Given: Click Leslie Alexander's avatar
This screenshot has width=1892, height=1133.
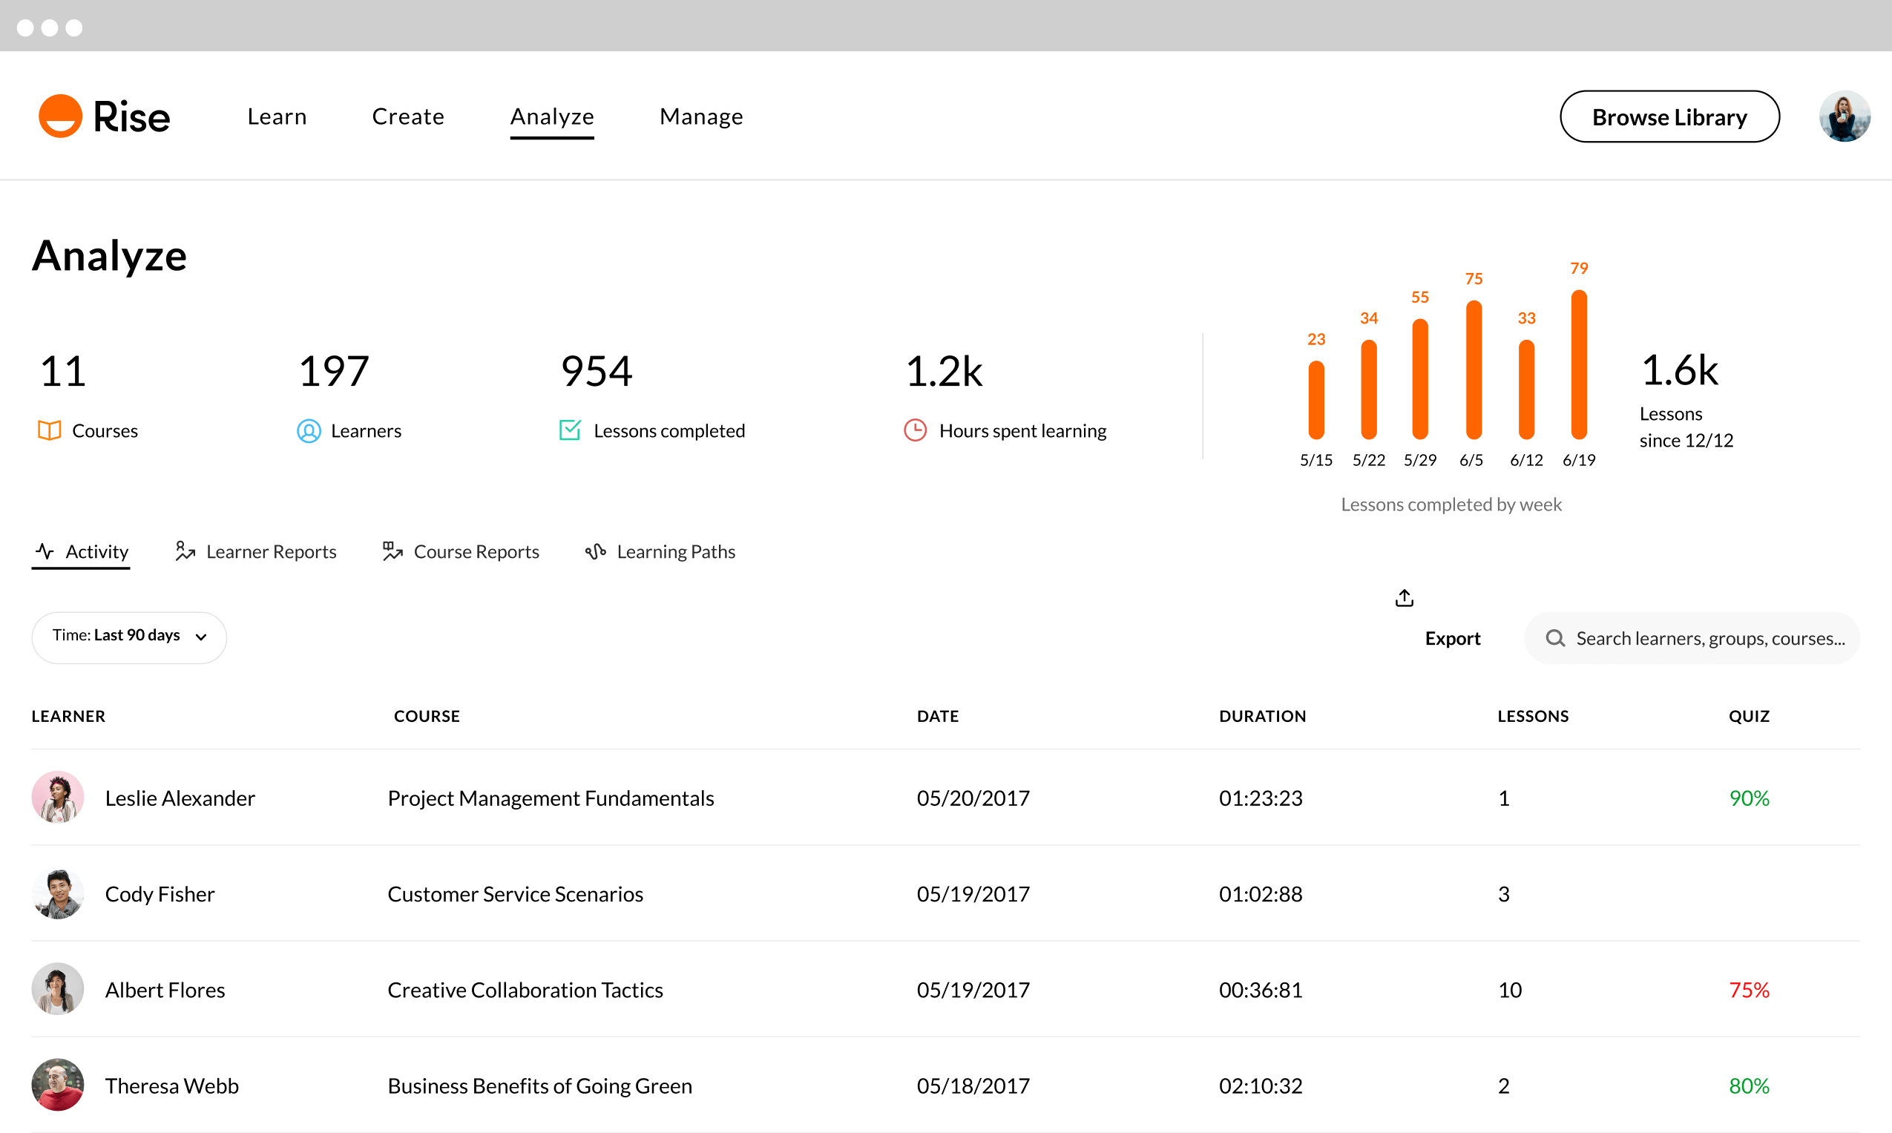Looking at the screenshot, I should (57, 797).
